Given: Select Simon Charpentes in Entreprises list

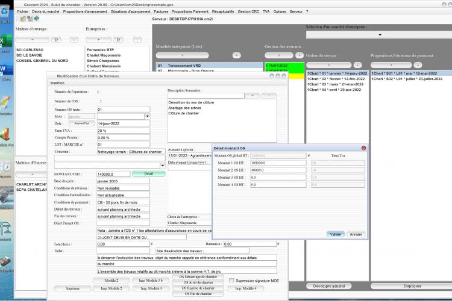Looking at the screenshot, I should pyautogui.click(x=103, y=61).
